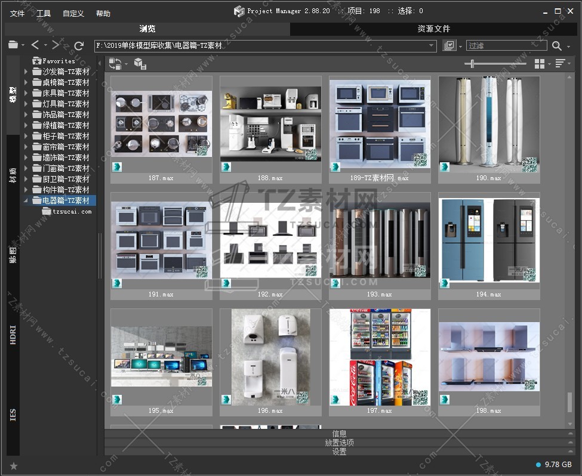Open the filter checklist icon beside path
The width and height of the screenshot is (582, 476).
pyautogui.click(x=449, y=46)
